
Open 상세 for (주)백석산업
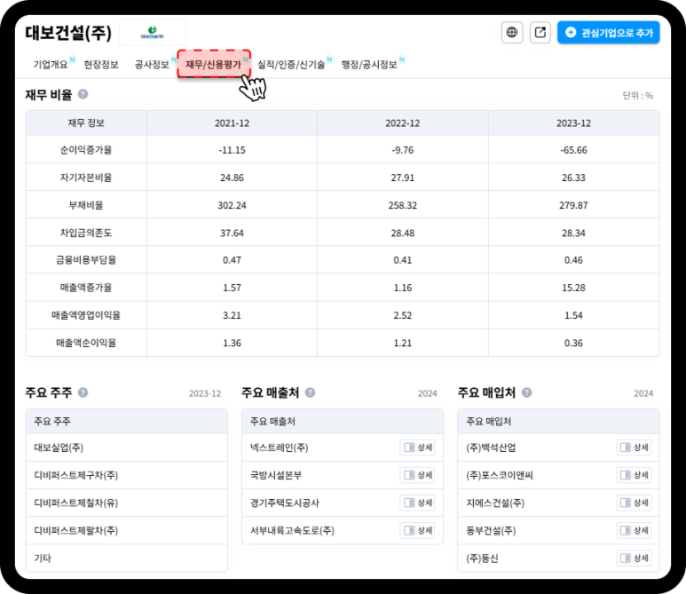[x=634, y=447]
